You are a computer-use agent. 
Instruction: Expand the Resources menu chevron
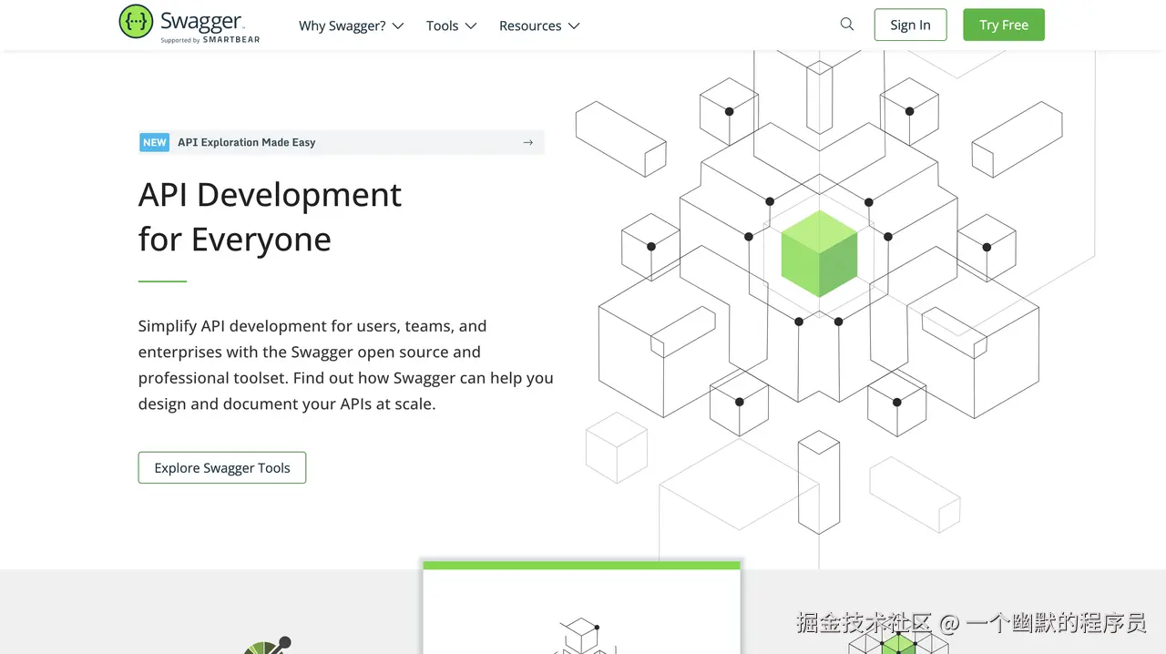click(574, 26)
